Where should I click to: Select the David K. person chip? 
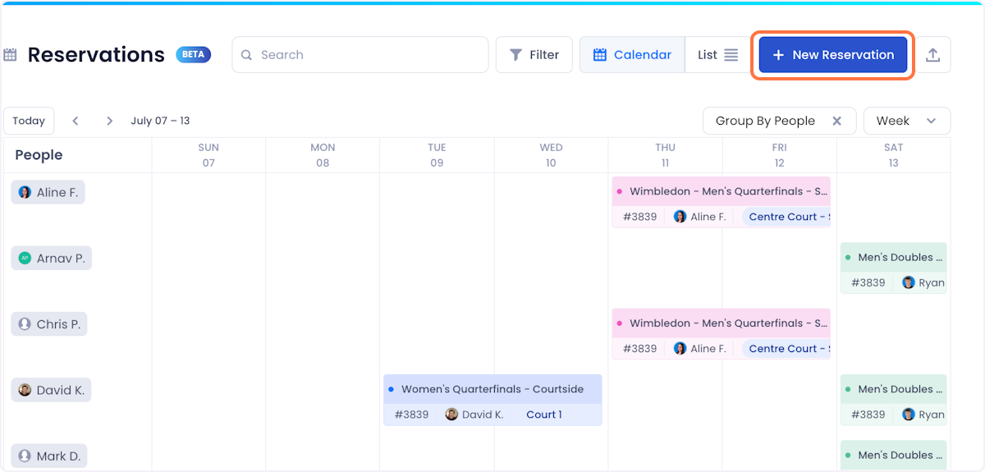tap(51, 390)
